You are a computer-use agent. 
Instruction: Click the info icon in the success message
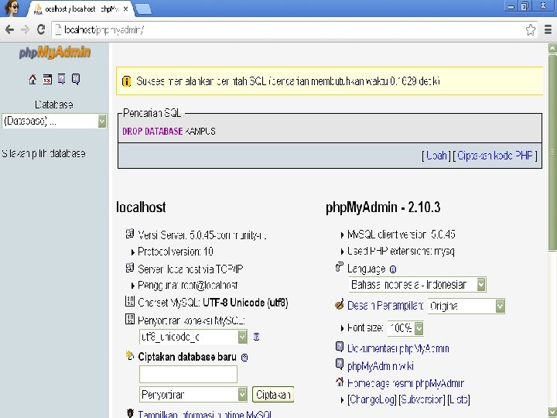[x=126, y=81]
